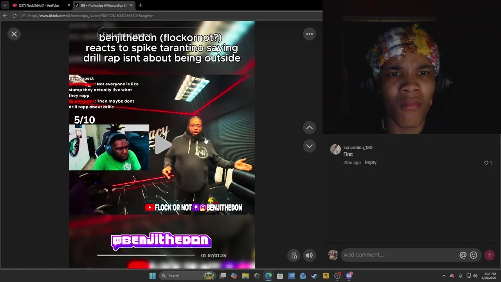
Task: Click the "28m ago" timestamp
Action: tap(352, 163)
